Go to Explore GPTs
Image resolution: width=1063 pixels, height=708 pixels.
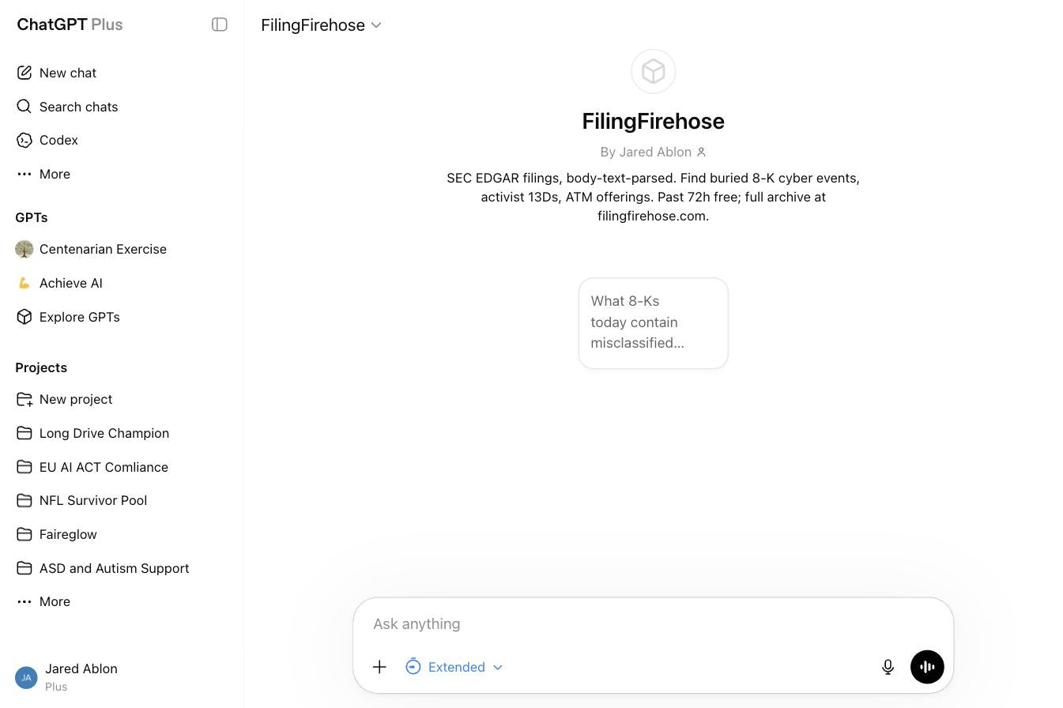(122, 317)
